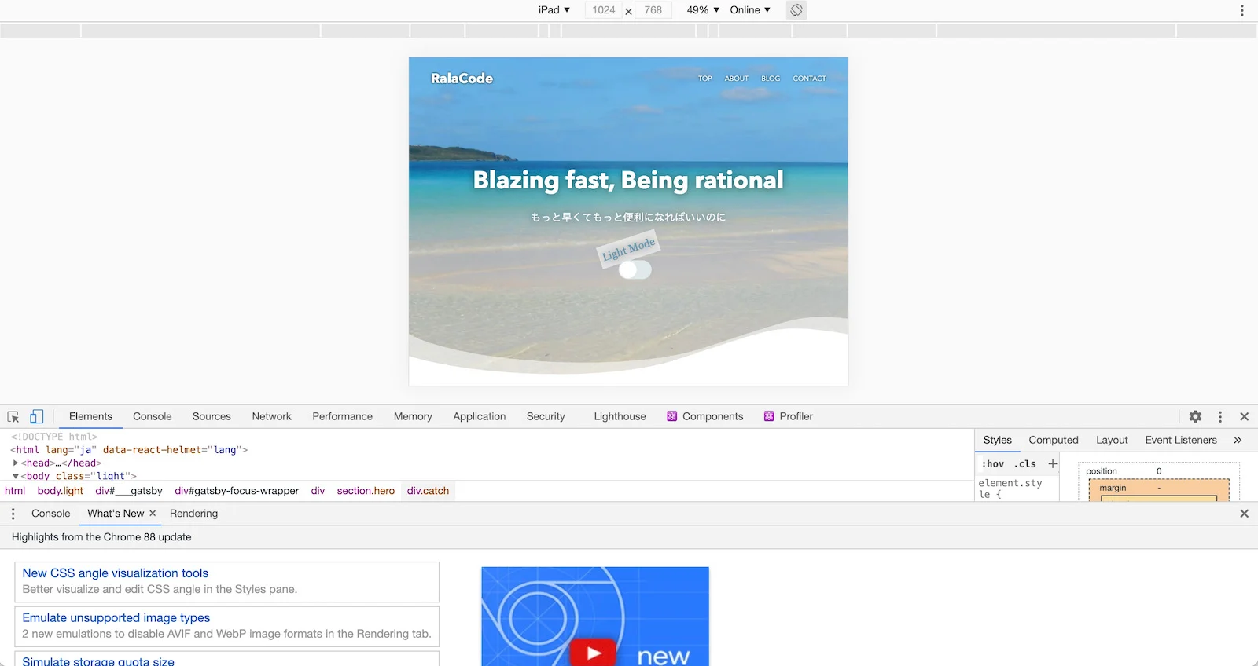Screen dimensions: 1258x666
Task: Open the React Components tab
Action: pyautogui.click(x=704, y=417)
